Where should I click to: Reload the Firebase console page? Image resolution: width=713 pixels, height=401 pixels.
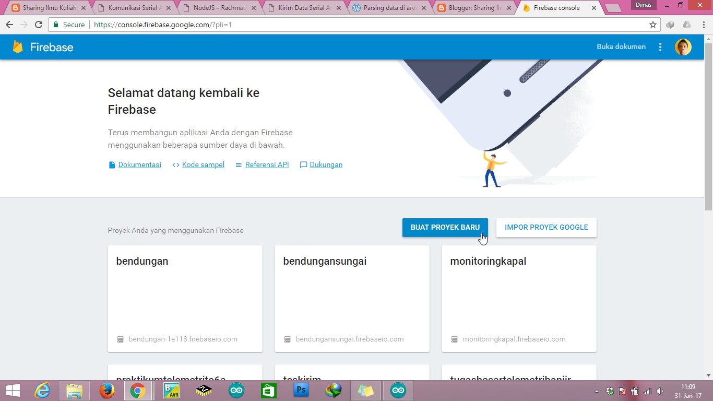(39, 25)
